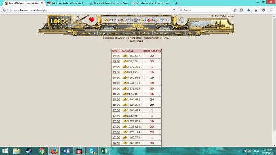The height and width of the screenshot is (155, 276).
Task: Go to Firefox home page icon
Action: (256, 10)
